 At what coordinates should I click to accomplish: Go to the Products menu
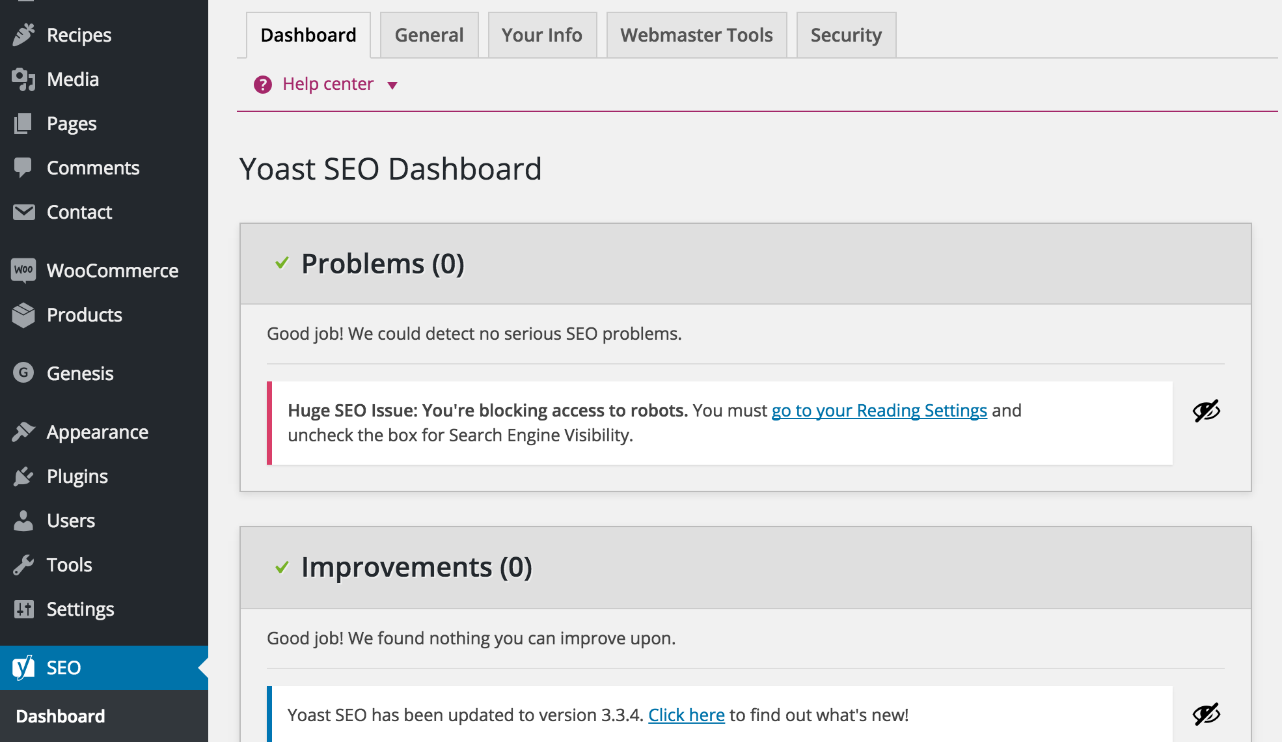pyautogui.click(x=104, y=315)
